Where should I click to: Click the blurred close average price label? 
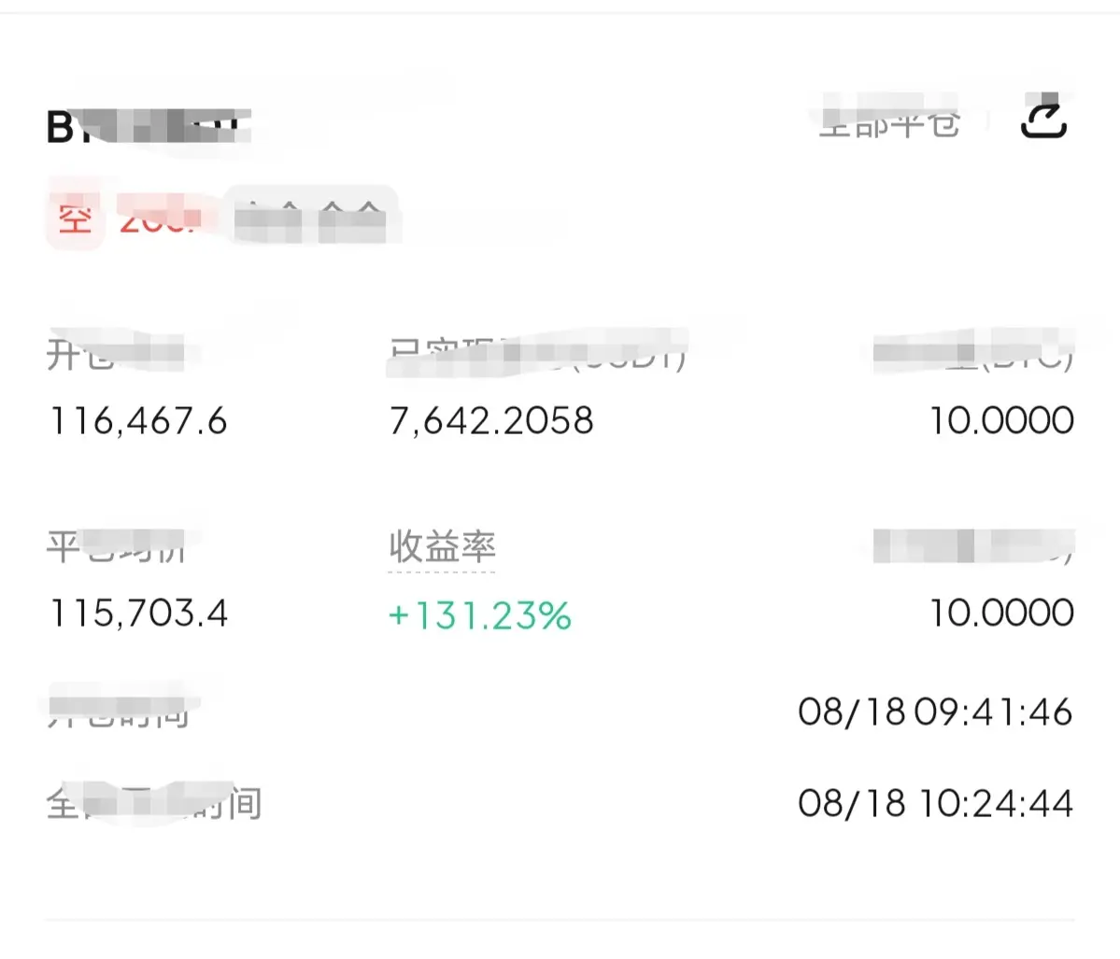pyautogui.click(x=117, y=547)
